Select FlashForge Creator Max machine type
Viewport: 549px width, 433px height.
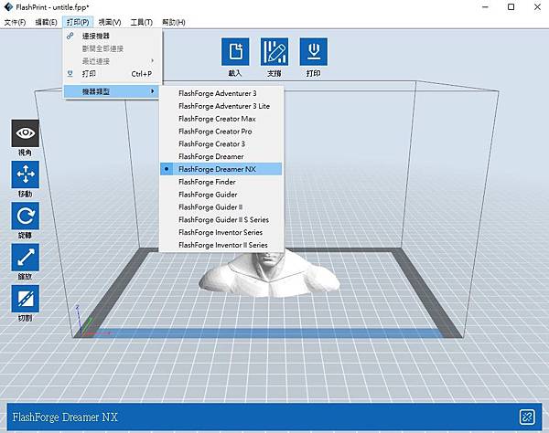(221, 119)
